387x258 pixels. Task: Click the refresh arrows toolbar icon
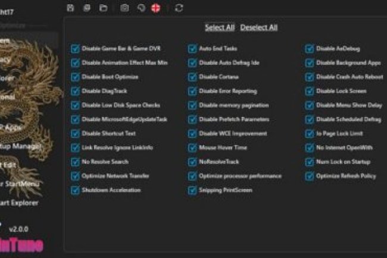(179, 8)
